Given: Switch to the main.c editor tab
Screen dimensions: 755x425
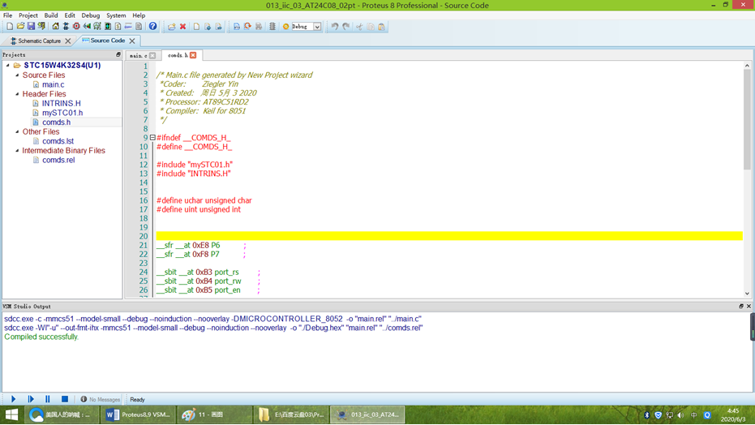Looking at the screenshot, I should [138, 56].
